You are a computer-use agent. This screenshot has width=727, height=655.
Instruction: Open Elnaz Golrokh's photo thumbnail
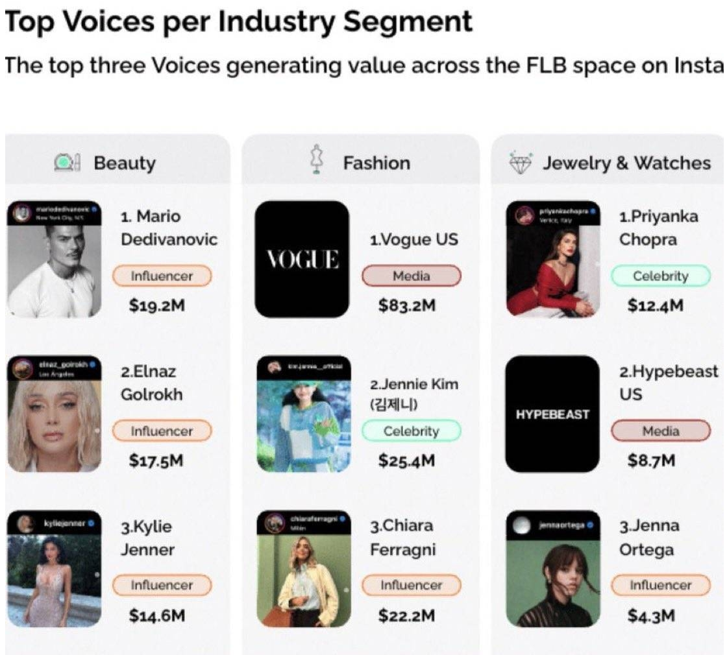[x=55, y=414]
